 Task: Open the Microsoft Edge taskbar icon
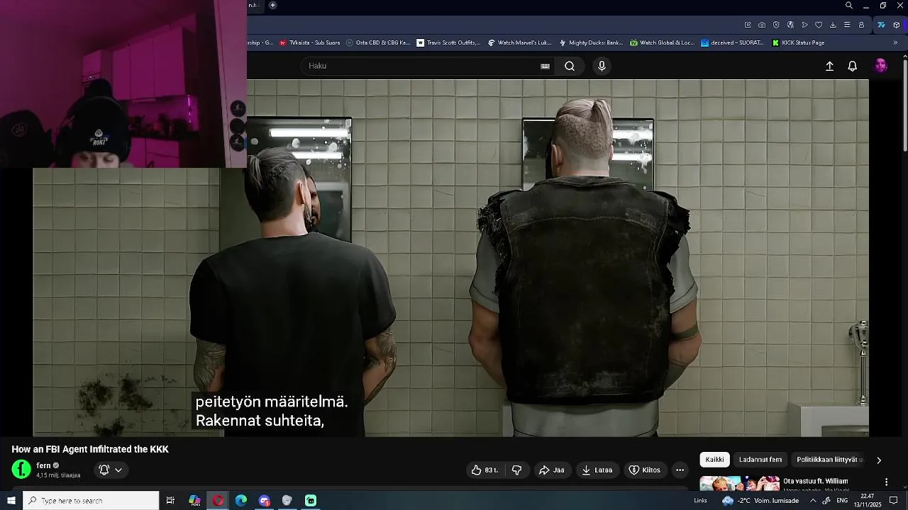click(x=241, y=500)
